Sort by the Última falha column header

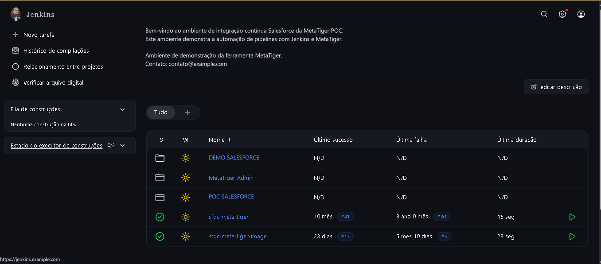411,140
